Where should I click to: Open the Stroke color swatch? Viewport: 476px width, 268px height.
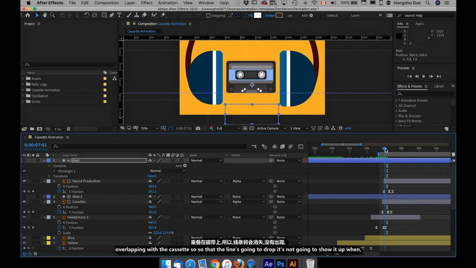[x=279, y=16]
